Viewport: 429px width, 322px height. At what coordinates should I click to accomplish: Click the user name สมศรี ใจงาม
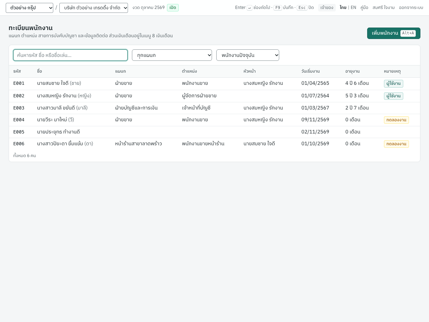384,8
